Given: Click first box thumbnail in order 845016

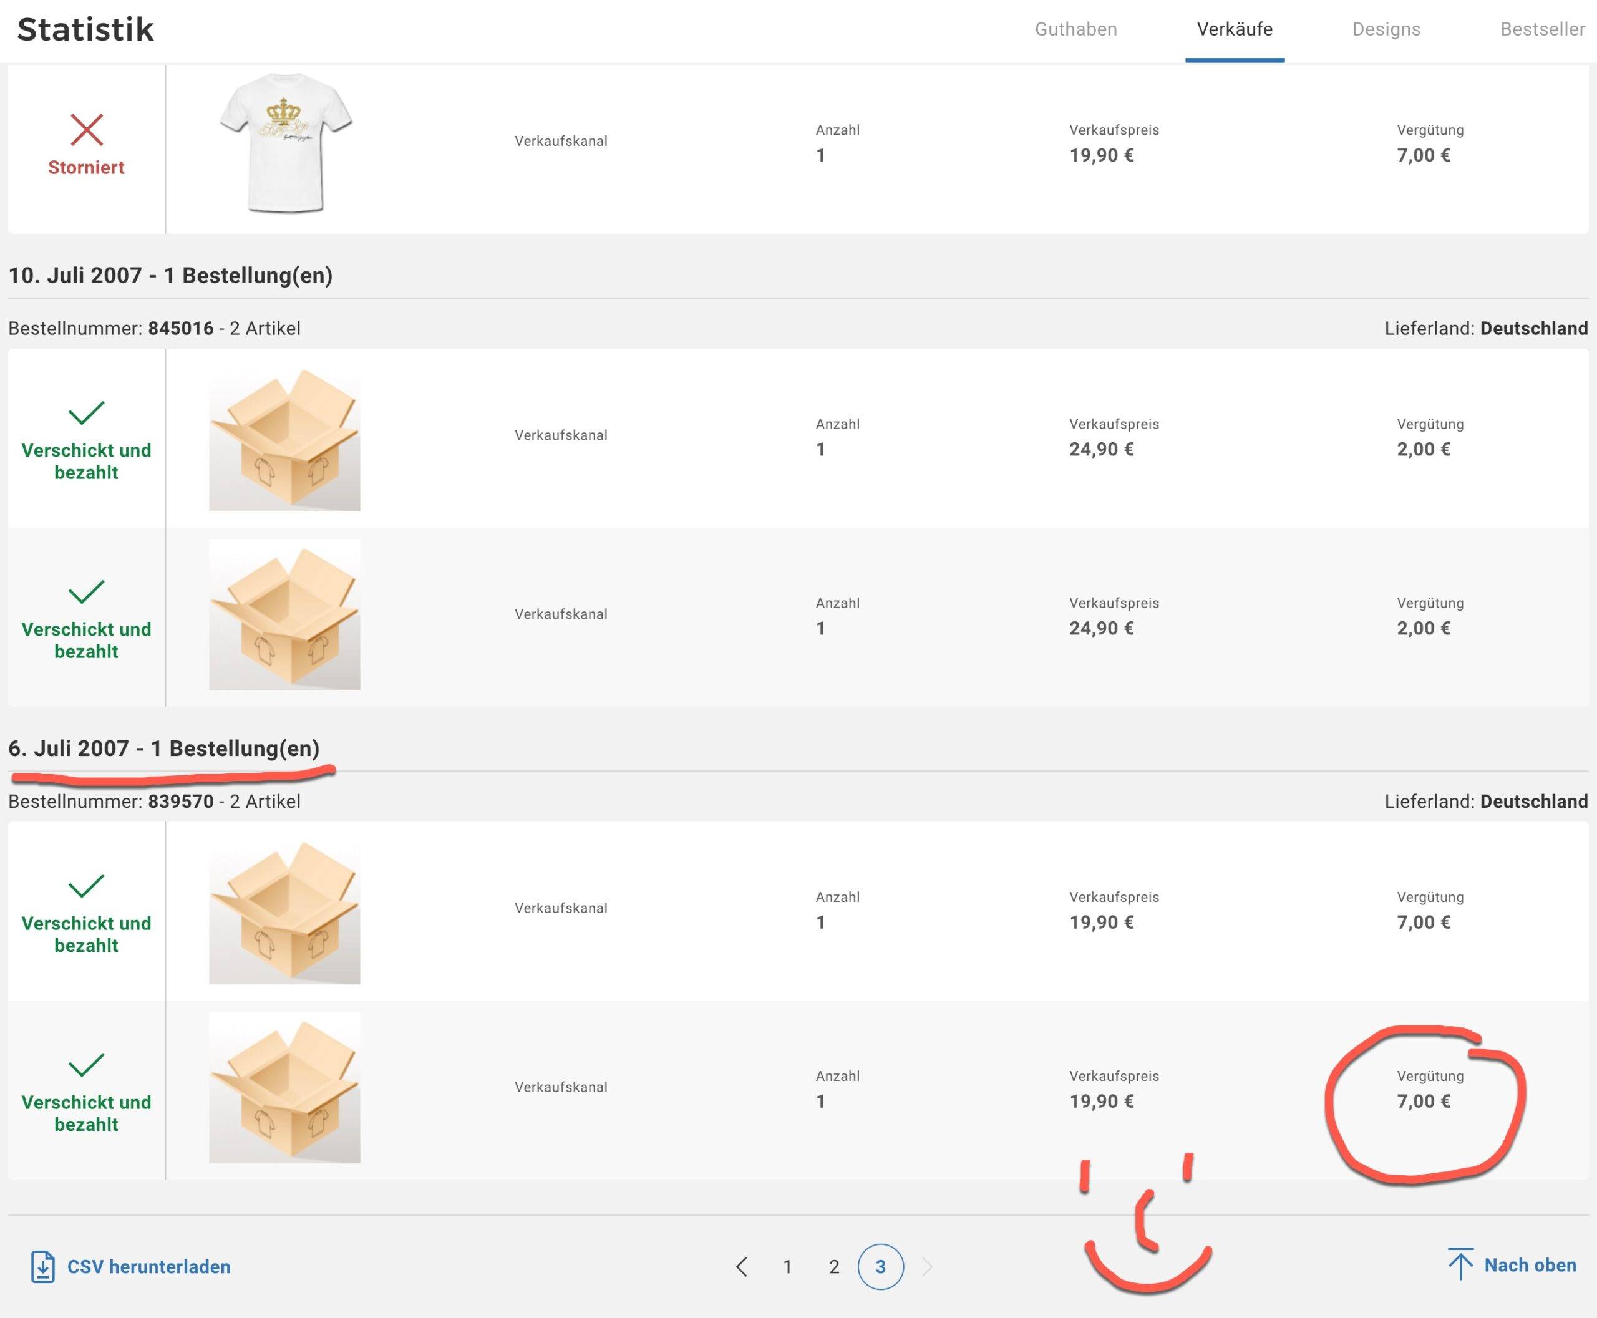Looking at the screenshot, I should [x=284, y=439].
